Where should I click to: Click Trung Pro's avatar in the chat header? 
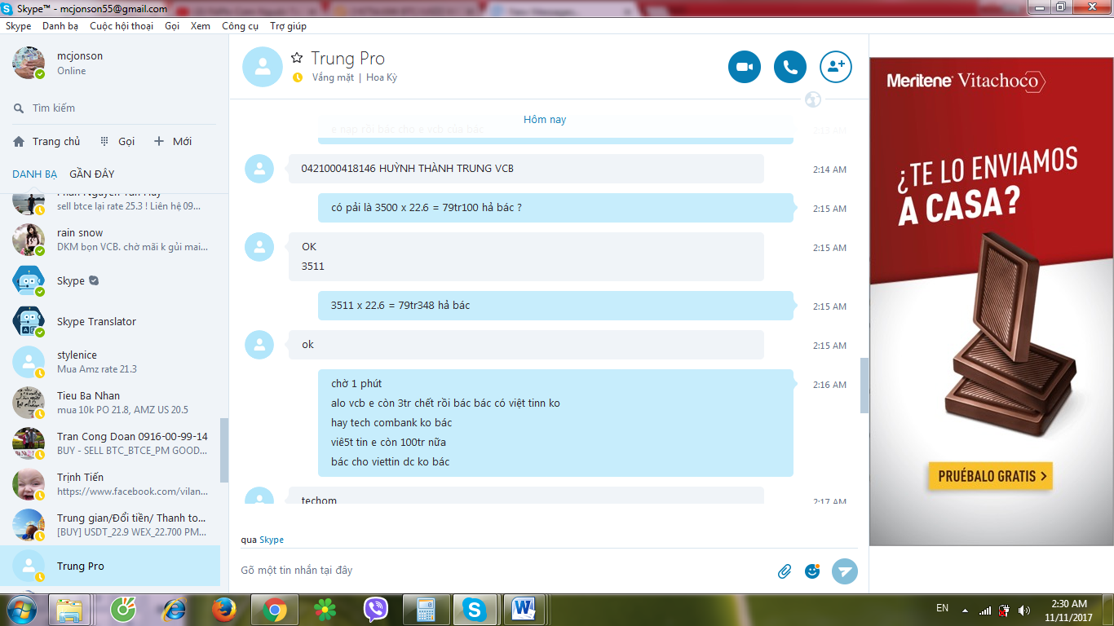263,67
